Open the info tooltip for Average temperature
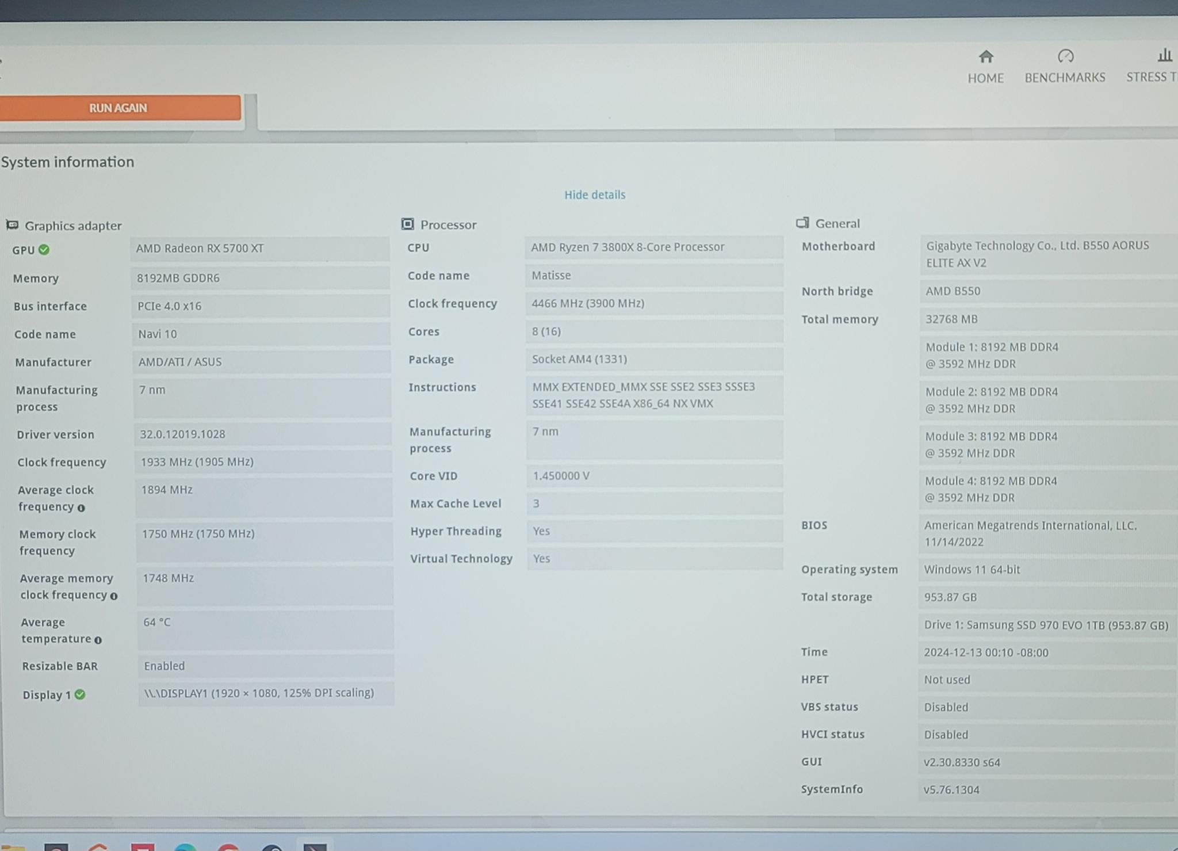Viewport: 1178px width, 851px height. (98, 640)
